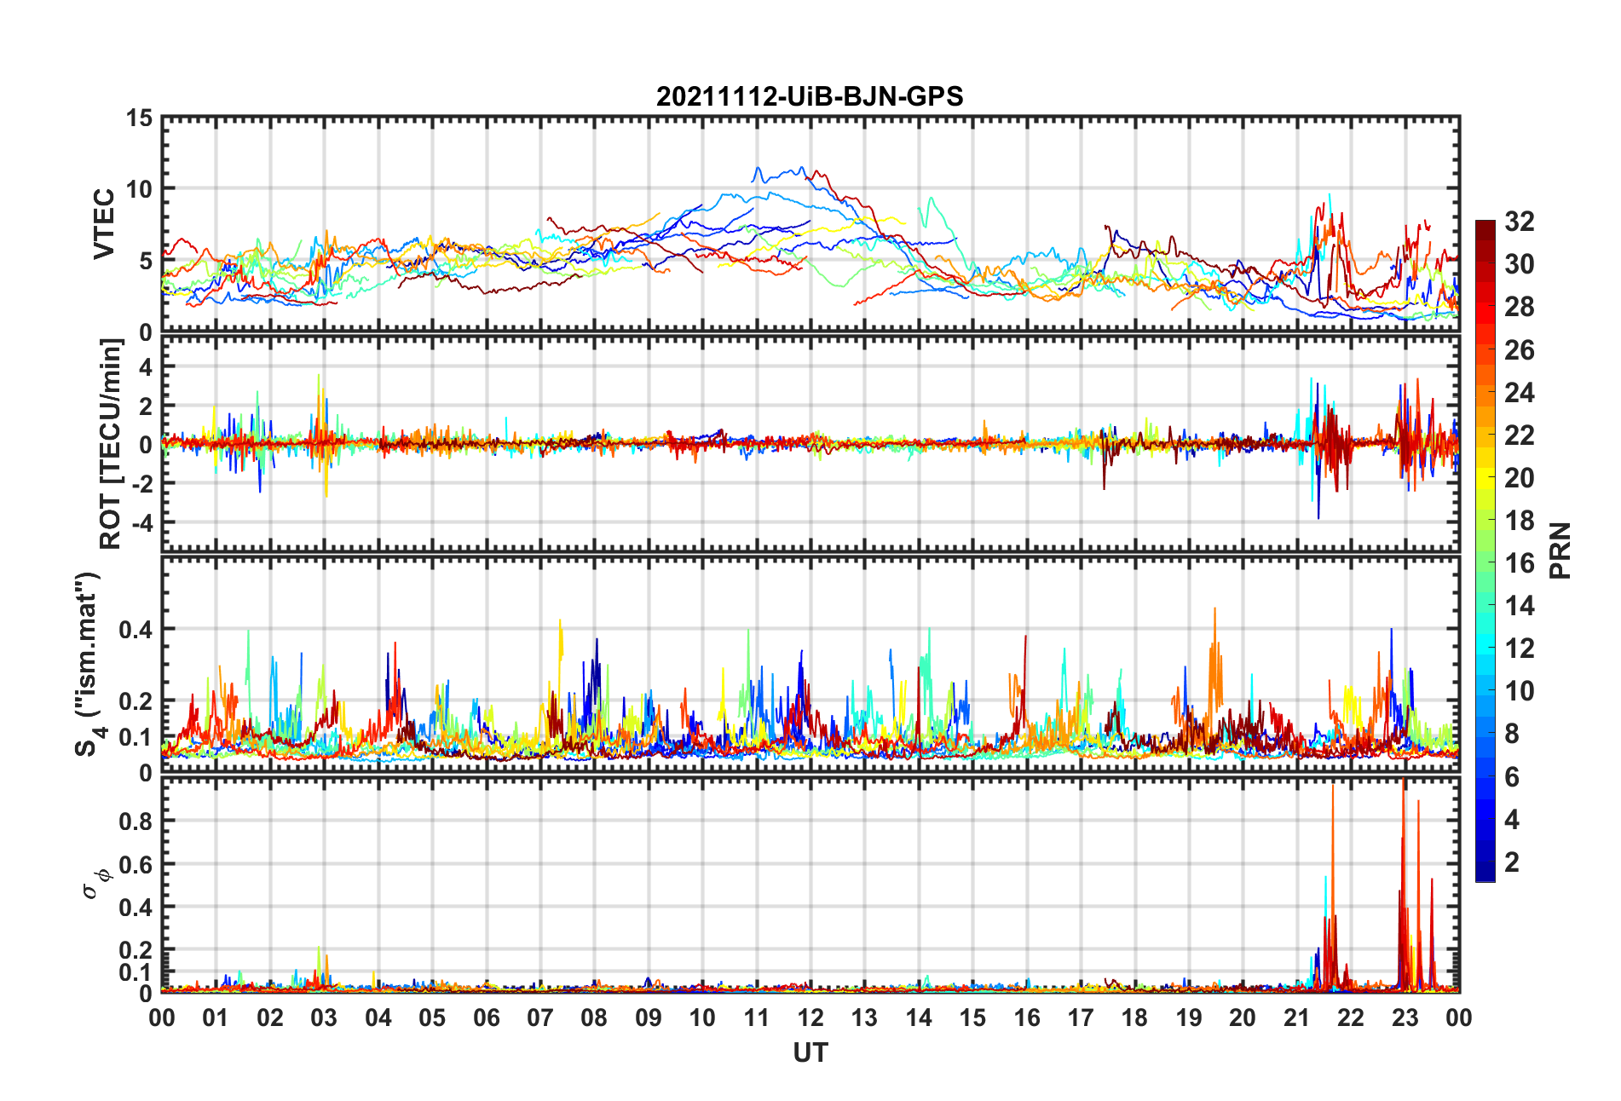The height and width of the screenshot is (1101, 1621).
Task: Click x-axis tick label 07
Action: pos(540,1017)
